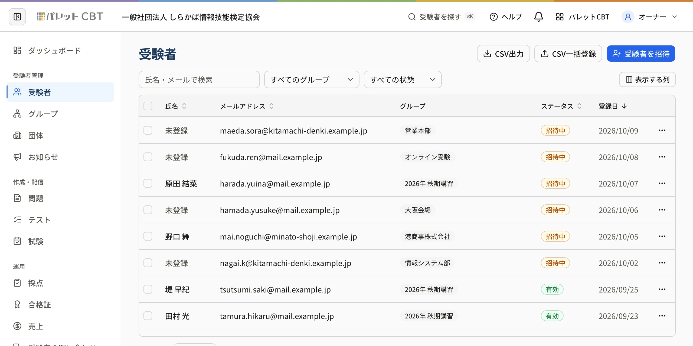
Task: Open row actions for 原田 結菜 row
Action: tap(662, 184)
